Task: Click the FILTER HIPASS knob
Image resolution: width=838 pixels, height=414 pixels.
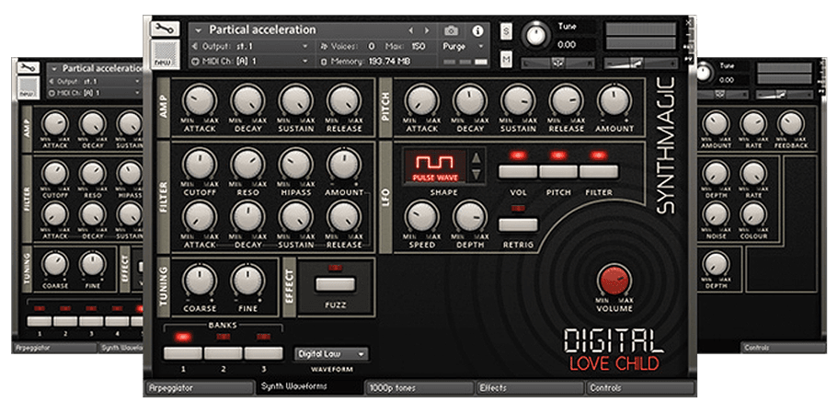Action: [x=296, y=164]
